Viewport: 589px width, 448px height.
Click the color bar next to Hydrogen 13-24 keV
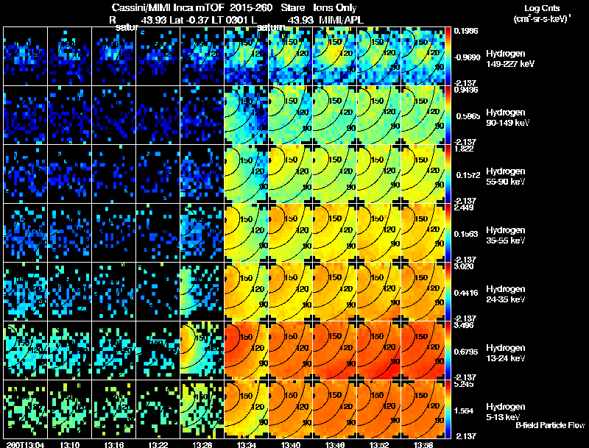click(x=448, y=351)
